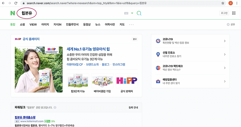The height and width of the screenshot is (127, 241).
Task: Open the 이현이X힙 CF link
Action: coord(75,65)
